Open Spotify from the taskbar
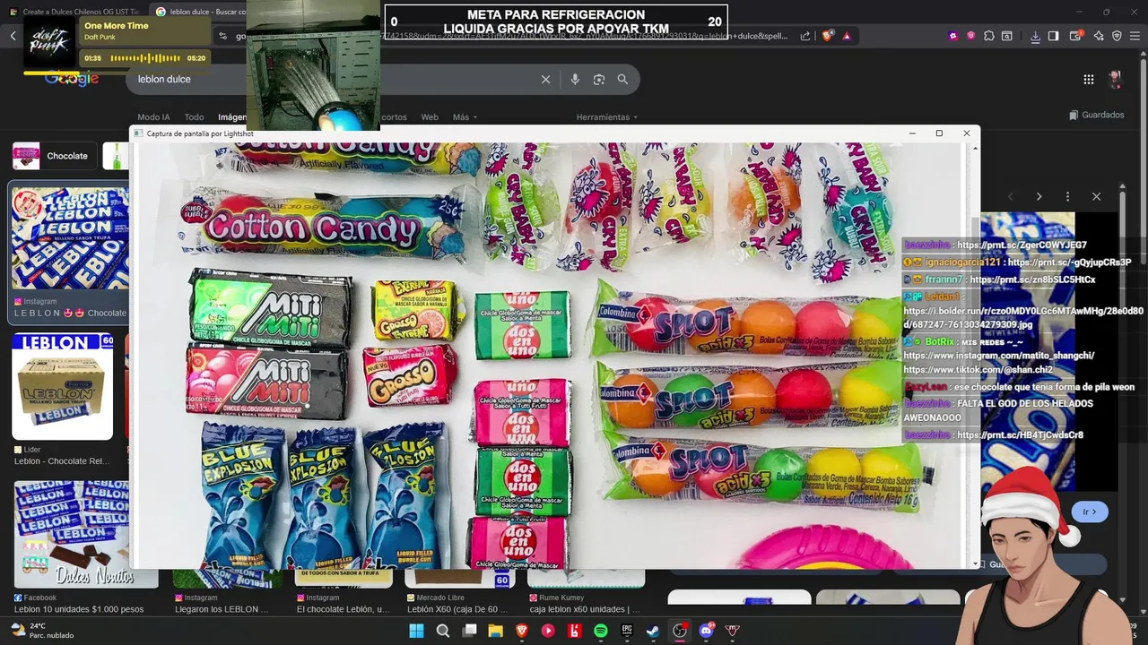This screenshot has height=645, width=1148. click(601, 631)
